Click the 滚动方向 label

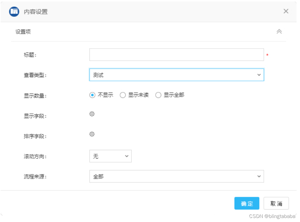pos(35,156)
